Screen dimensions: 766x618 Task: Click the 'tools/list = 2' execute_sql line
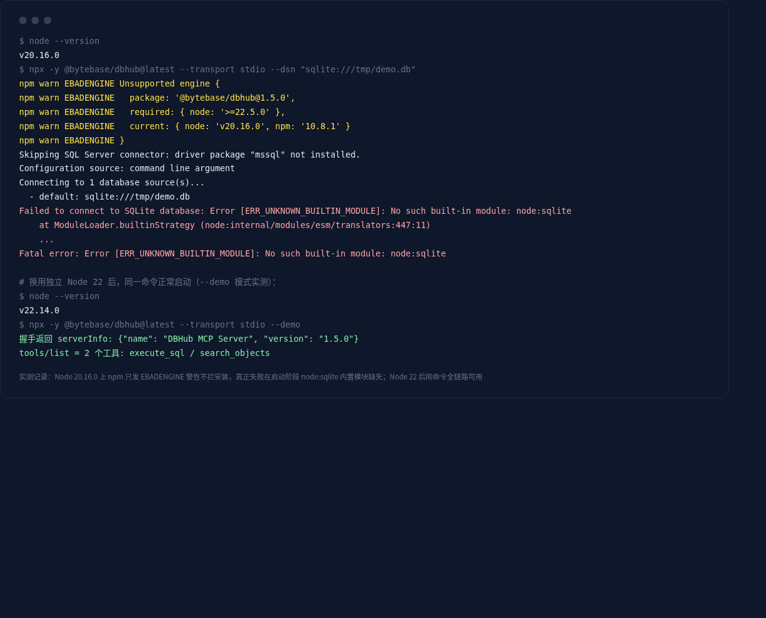(145, 353)
